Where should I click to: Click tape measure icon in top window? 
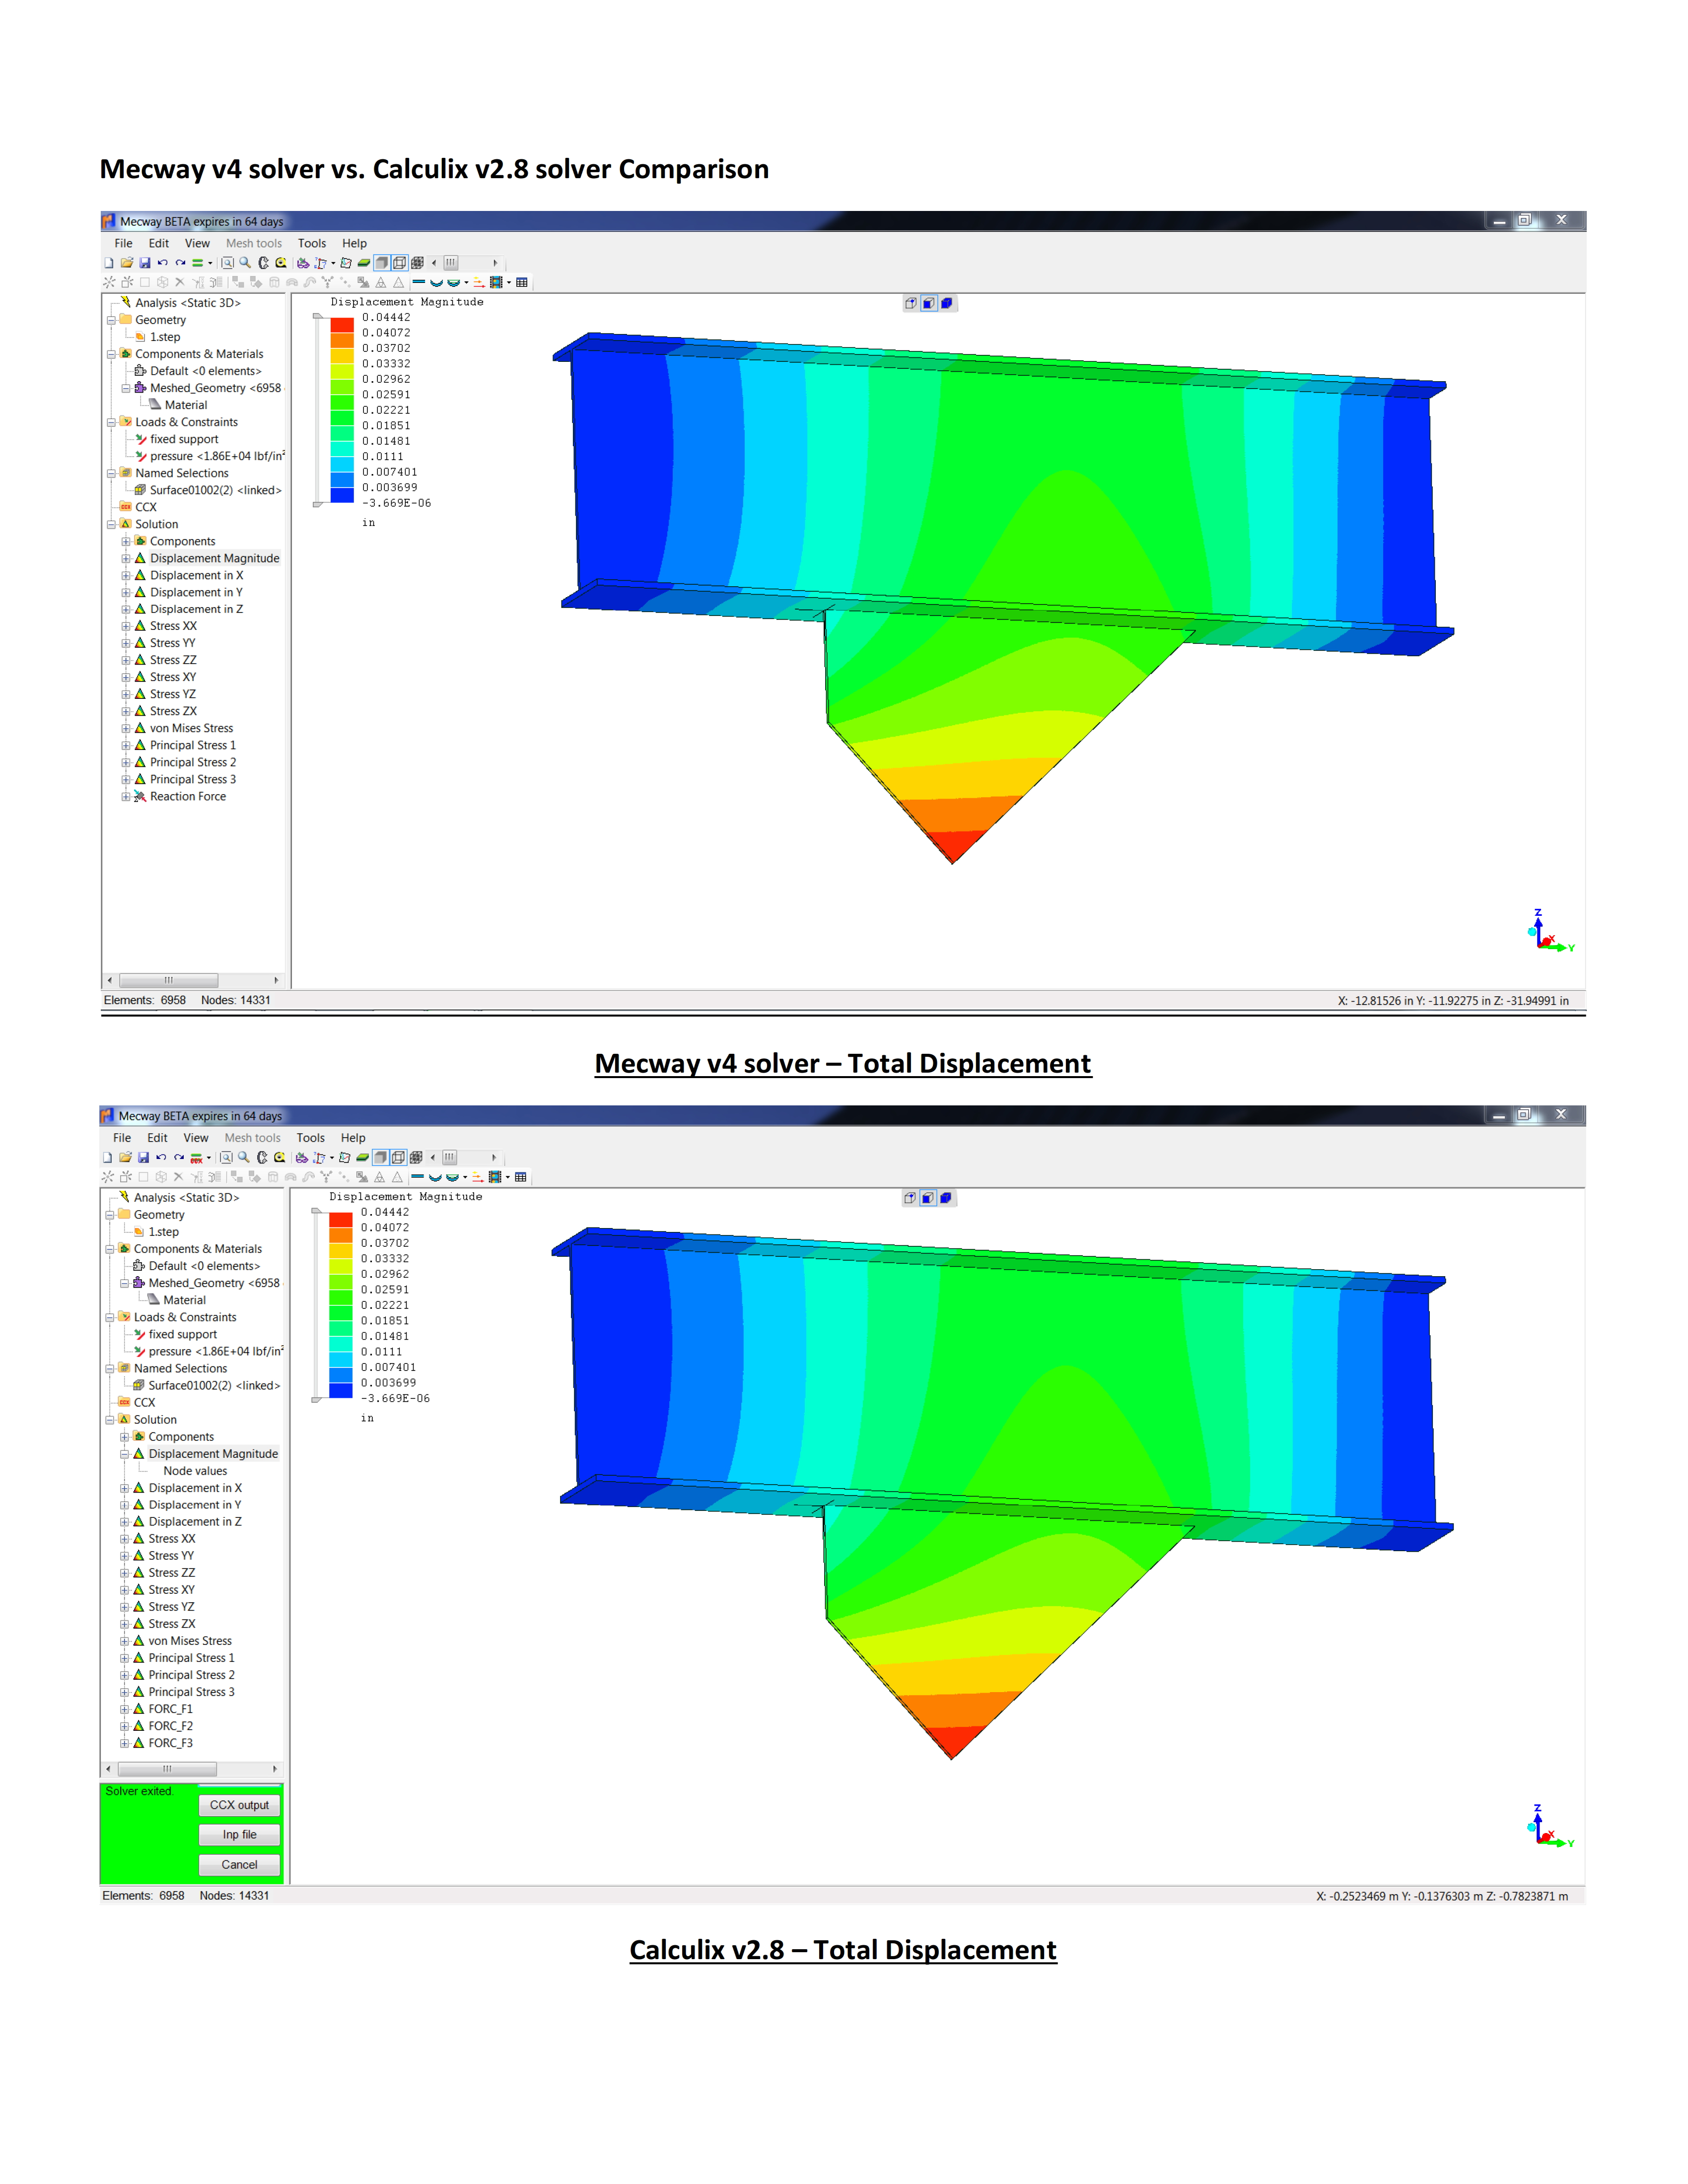click(x=281, y=263)
